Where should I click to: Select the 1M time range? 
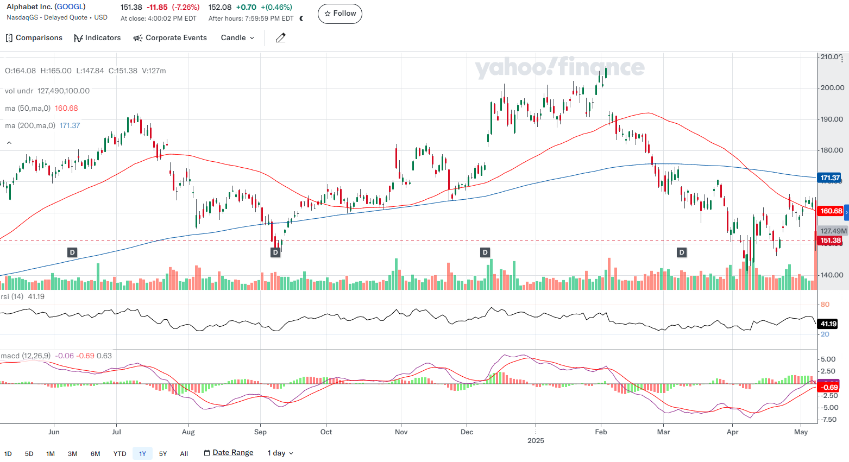tap(51, 454)
